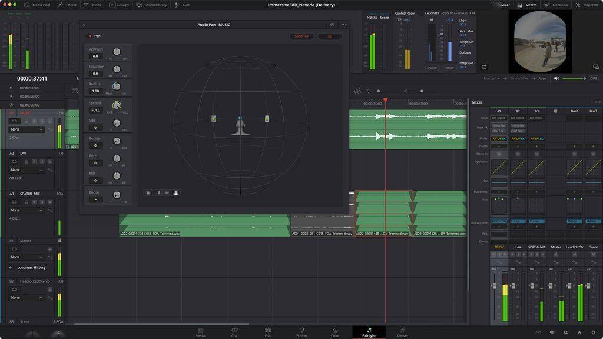Mute the LAV track in track header

coord(49,162)
